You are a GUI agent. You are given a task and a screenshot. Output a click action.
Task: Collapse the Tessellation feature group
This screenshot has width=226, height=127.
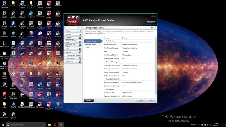click(105, 89)
